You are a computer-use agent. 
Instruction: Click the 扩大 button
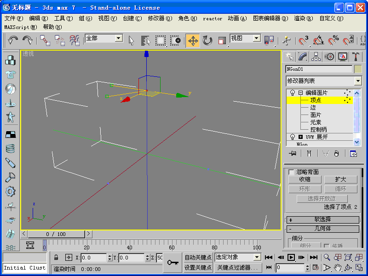pyautogui.click(x=340, y=179)
